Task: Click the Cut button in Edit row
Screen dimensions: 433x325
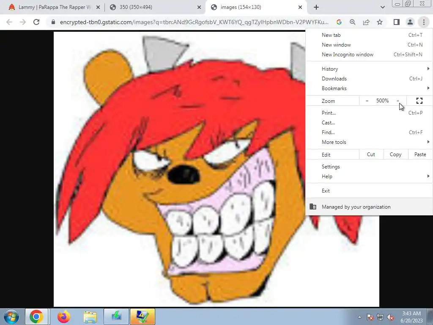Action: click(371, 154)
